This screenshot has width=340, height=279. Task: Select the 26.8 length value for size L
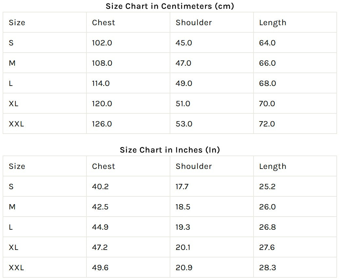pyautogui.click(x=268, y=227)
